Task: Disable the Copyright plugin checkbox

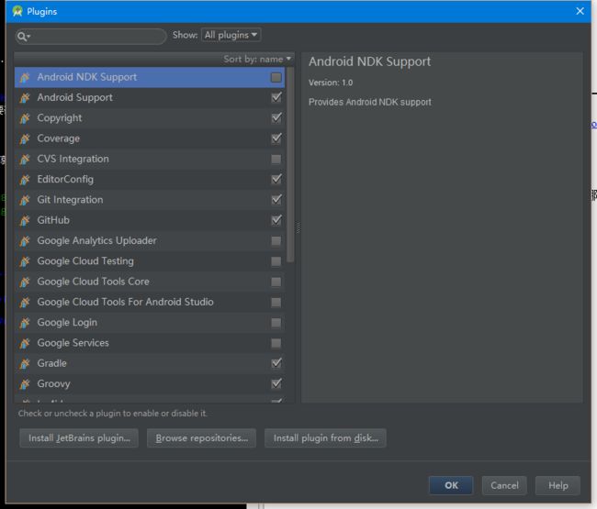Action: (276, 117)
